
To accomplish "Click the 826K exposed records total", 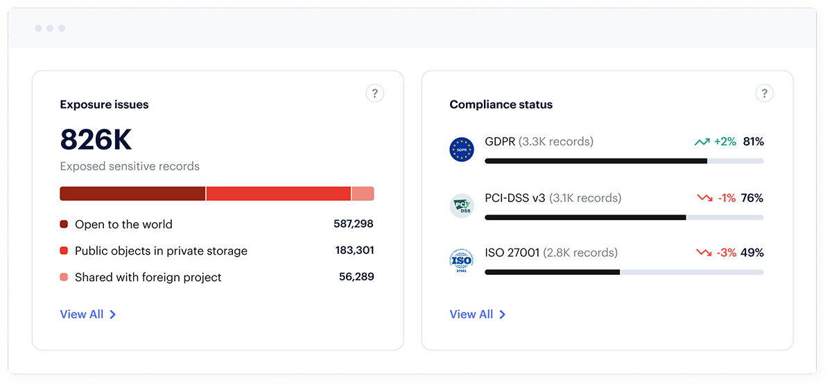I will 96,140.
